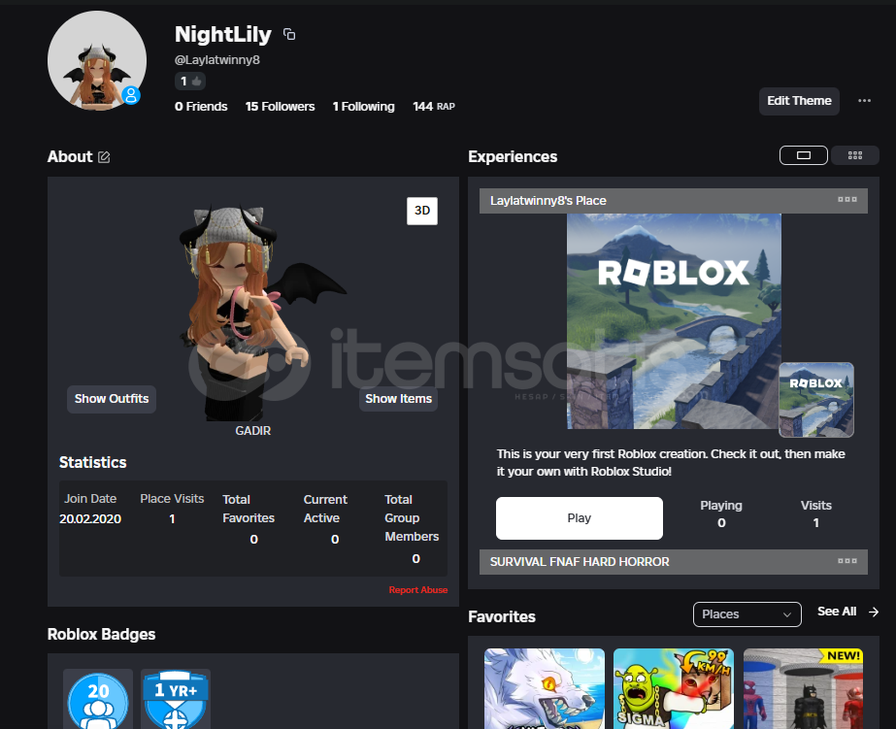Click the Visits count label
Screen dimensions: 896x729
(x=816, y=506)
